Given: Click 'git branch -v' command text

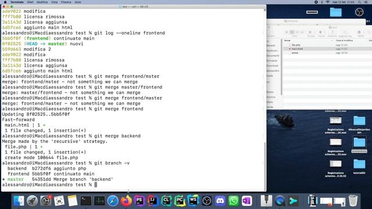Looking at the screenshot, I should [112, 163].
